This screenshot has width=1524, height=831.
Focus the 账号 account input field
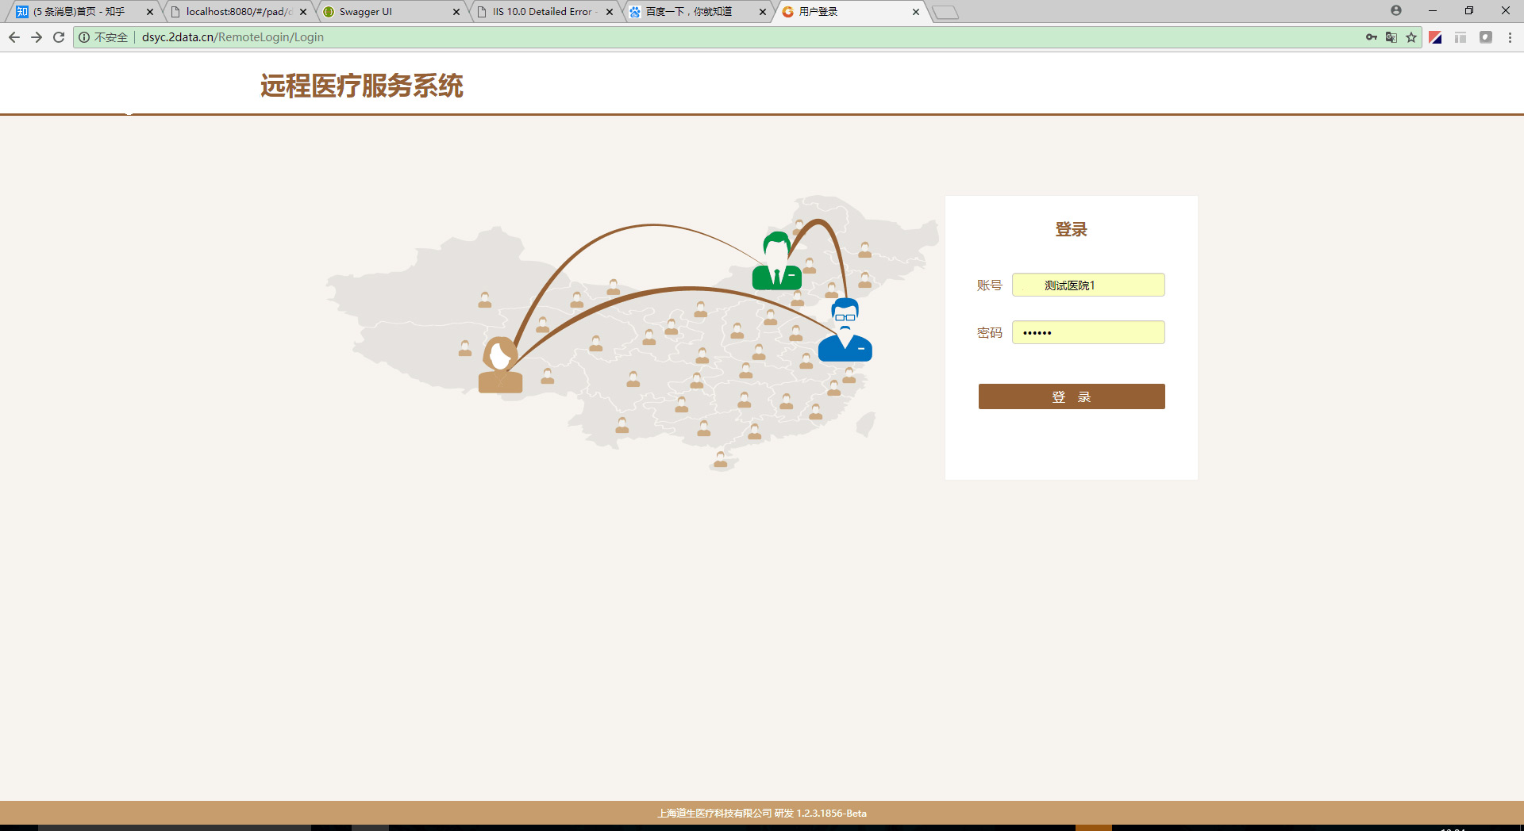pyautogui.click(x=1088, y=285)
